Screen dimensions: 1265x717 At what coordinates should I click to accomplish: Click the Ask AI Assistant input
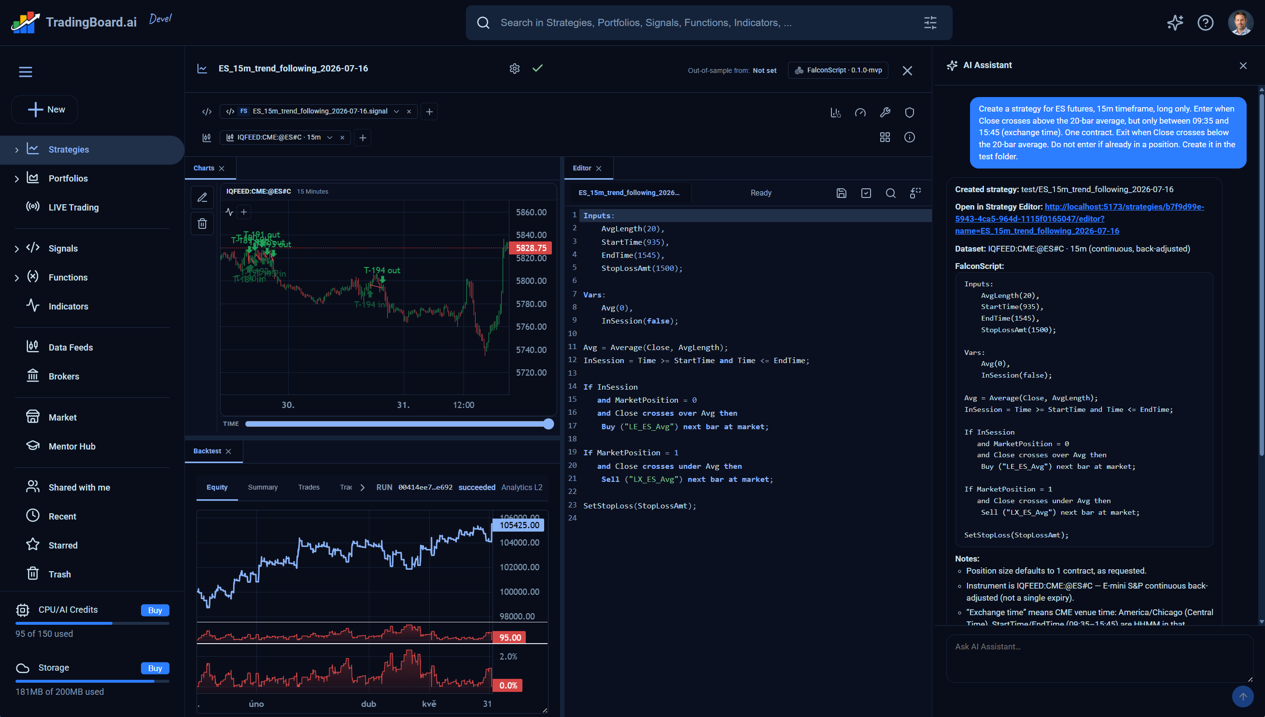point(1099,659)
